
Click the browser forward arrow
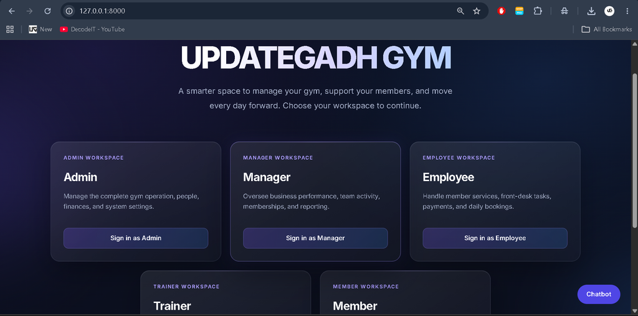[29, 11]
